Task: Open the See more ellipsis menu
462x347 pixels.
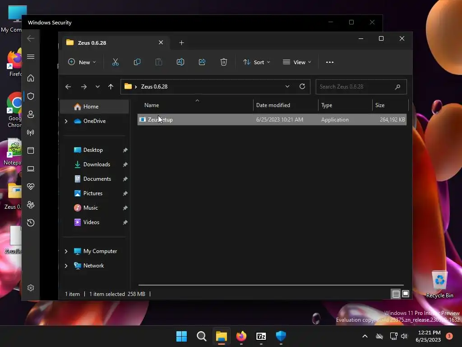Action: 330,62
